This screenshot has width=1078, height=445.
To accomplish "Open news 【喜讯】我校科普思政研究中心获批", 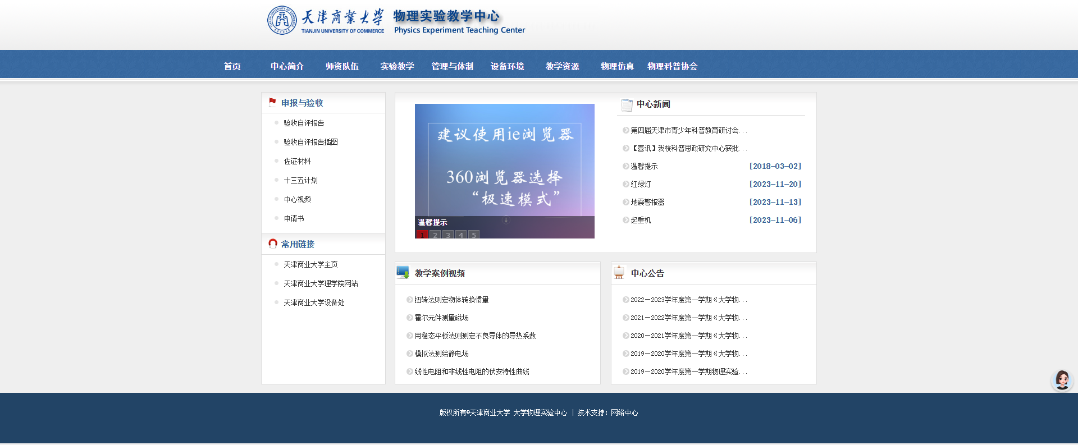I will [x=688, y=148].
